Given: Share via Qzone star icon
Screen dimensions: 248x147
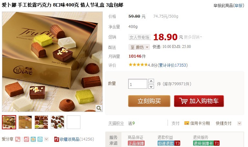Looking at the screenshot, I should click(x=33, y=139).
